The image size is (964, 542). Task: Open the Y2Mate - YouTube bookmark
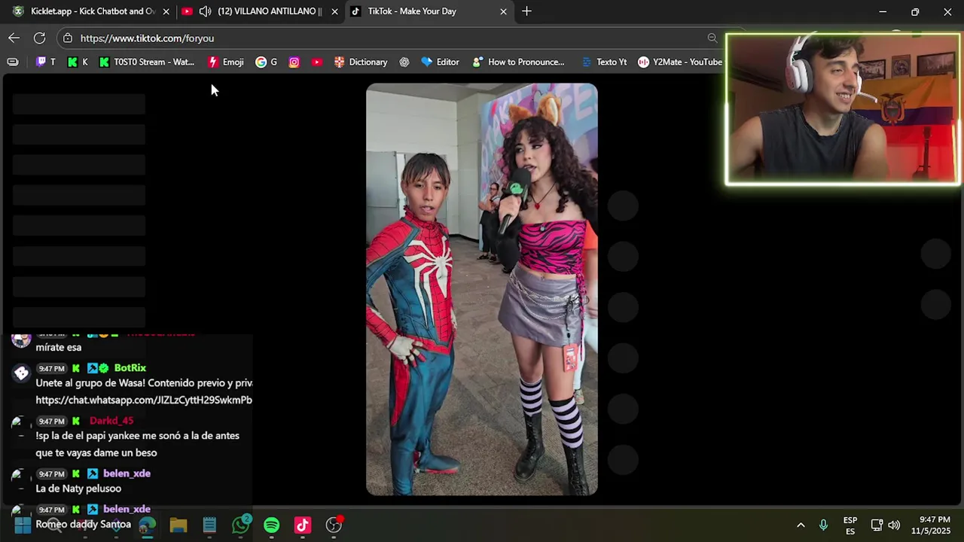tap(679, 62)
